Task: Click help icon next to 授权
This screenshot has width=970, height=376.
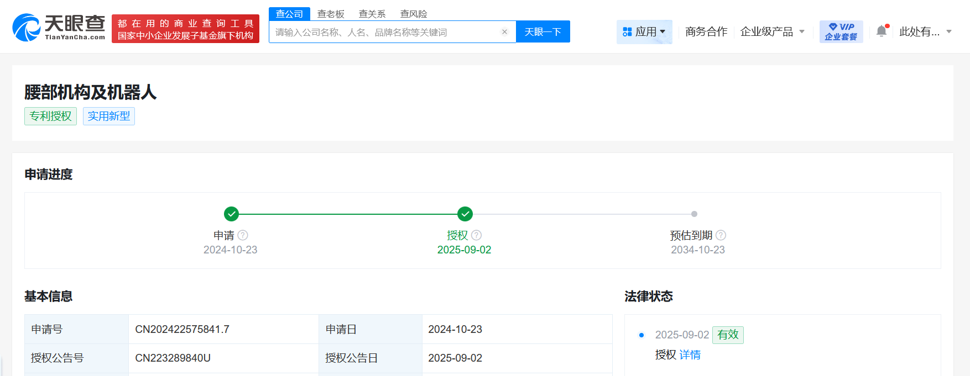Action: [477, 235]
